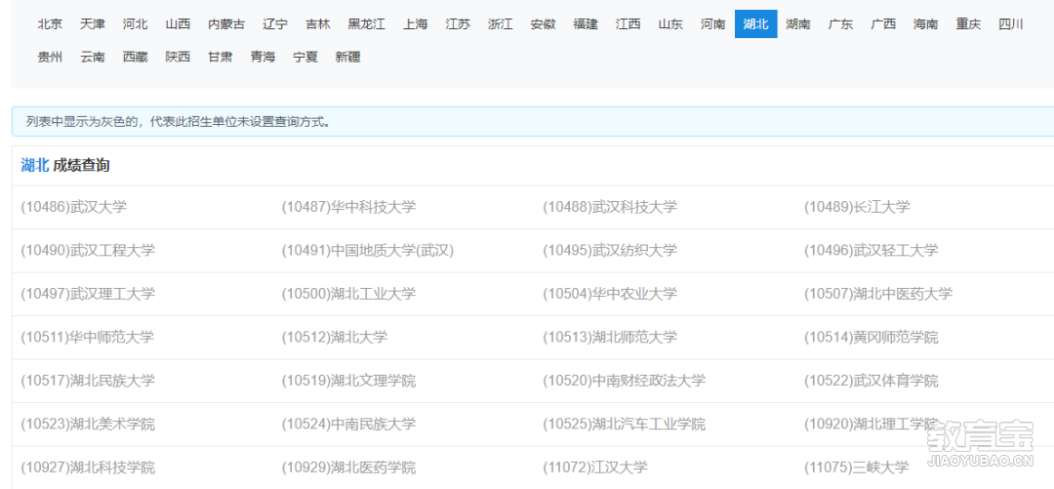Viewport: 1054px width, 489px height.
Task: Click (10507)湖北中医药大学
Action: (878, 294)
